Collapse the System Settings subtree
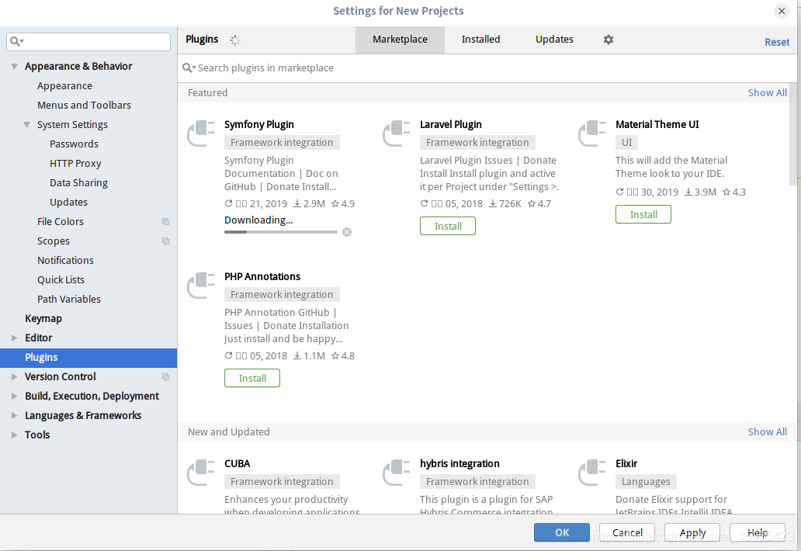This screenshot has width=801, height=551. pos(26,125)
